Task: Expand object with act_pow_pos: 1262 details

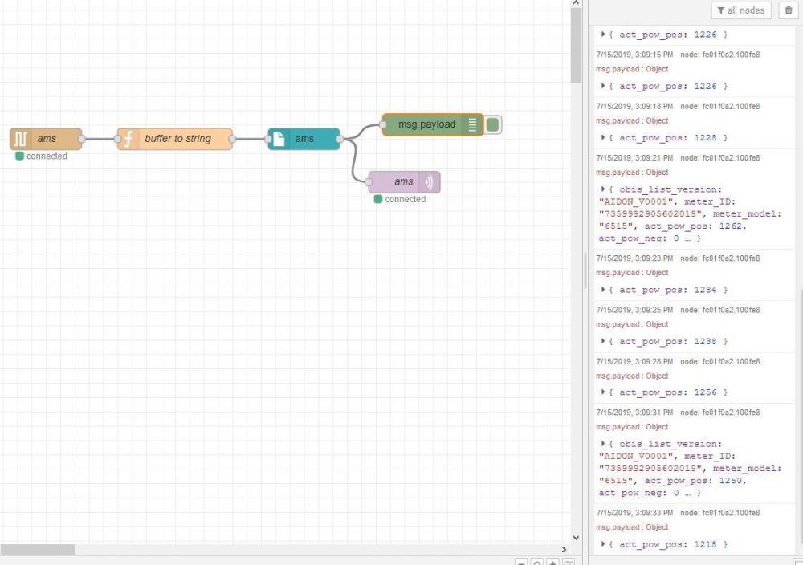Action: (x=604, y=189)
